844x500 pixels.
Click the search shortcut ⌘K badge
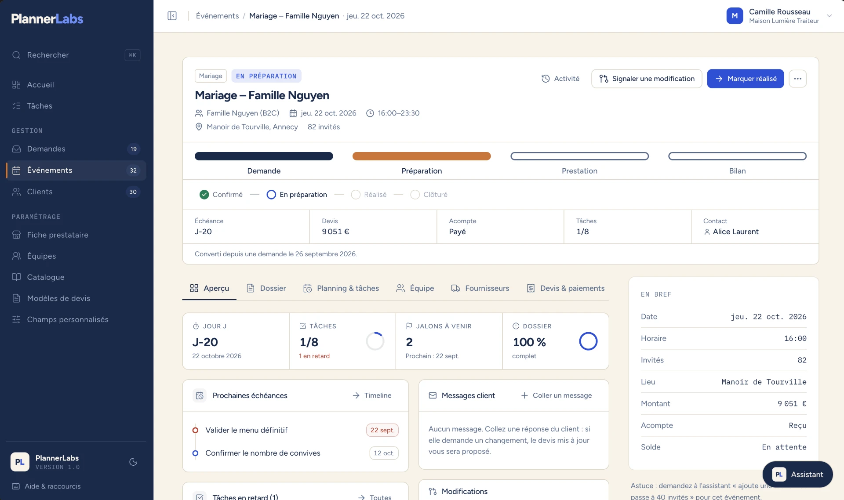pos(132,55)
